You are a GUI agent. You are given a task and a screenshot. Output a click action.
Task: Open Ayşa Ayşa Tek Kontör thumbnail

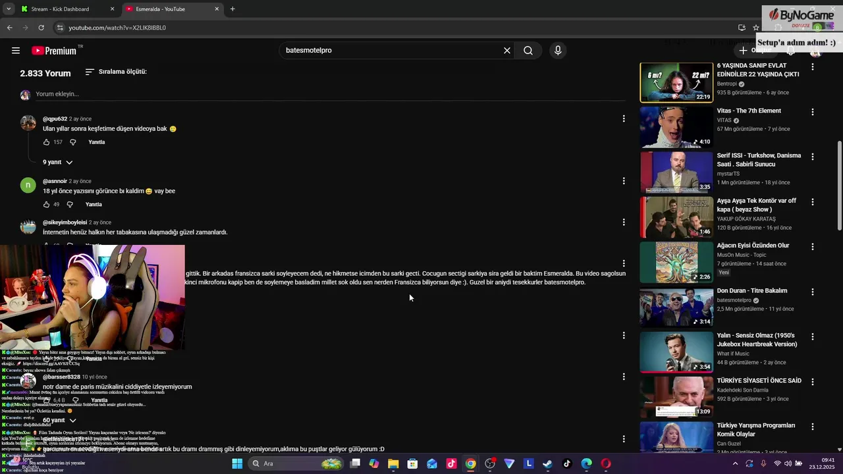[676, 217]
